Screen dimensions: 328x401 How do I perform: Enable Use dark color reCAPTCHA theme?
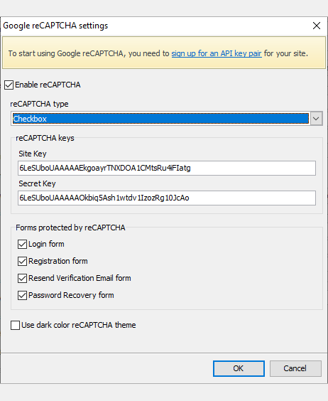pos(16,326)
